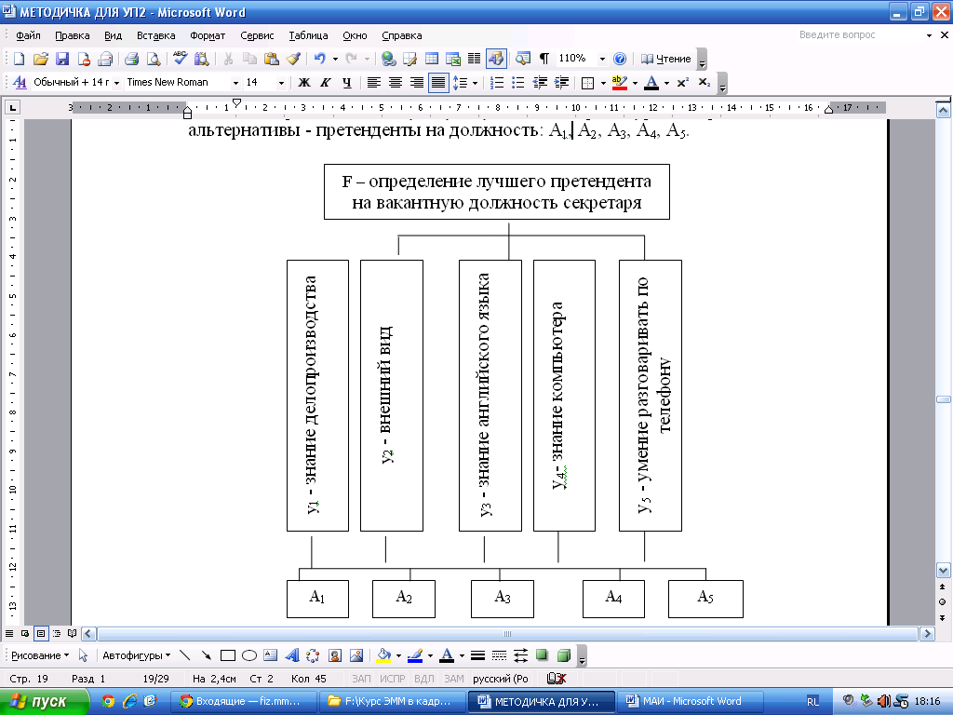The image size is (953, 715).
Task: Apply bulleted list formatting
Action: coord(518,82)
